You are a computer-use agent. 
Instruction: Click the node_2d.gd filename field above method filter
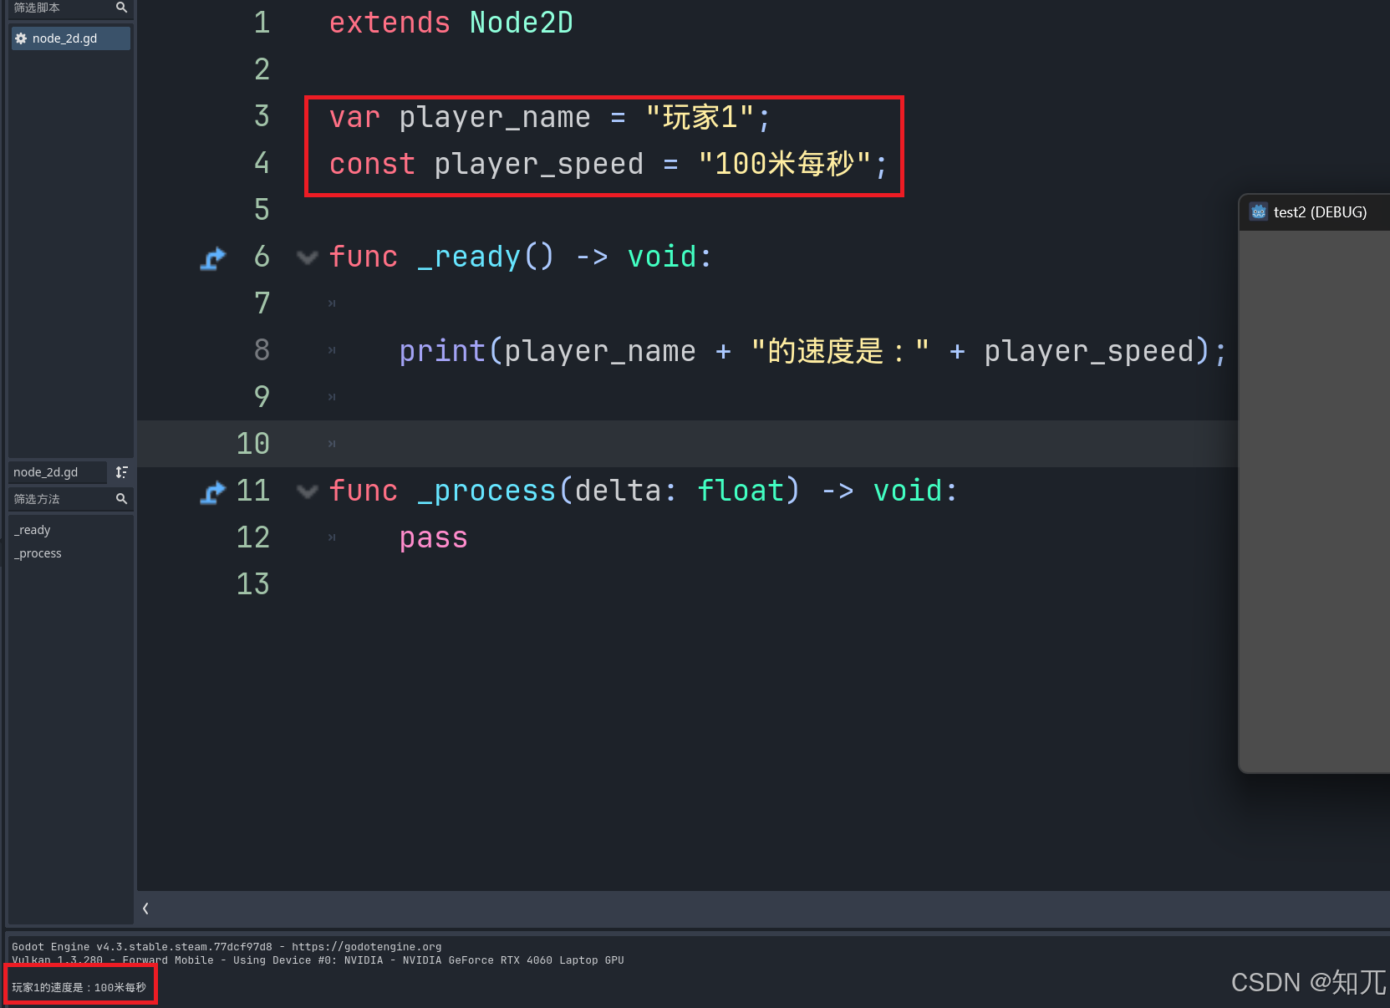click(x=54, y=472)
